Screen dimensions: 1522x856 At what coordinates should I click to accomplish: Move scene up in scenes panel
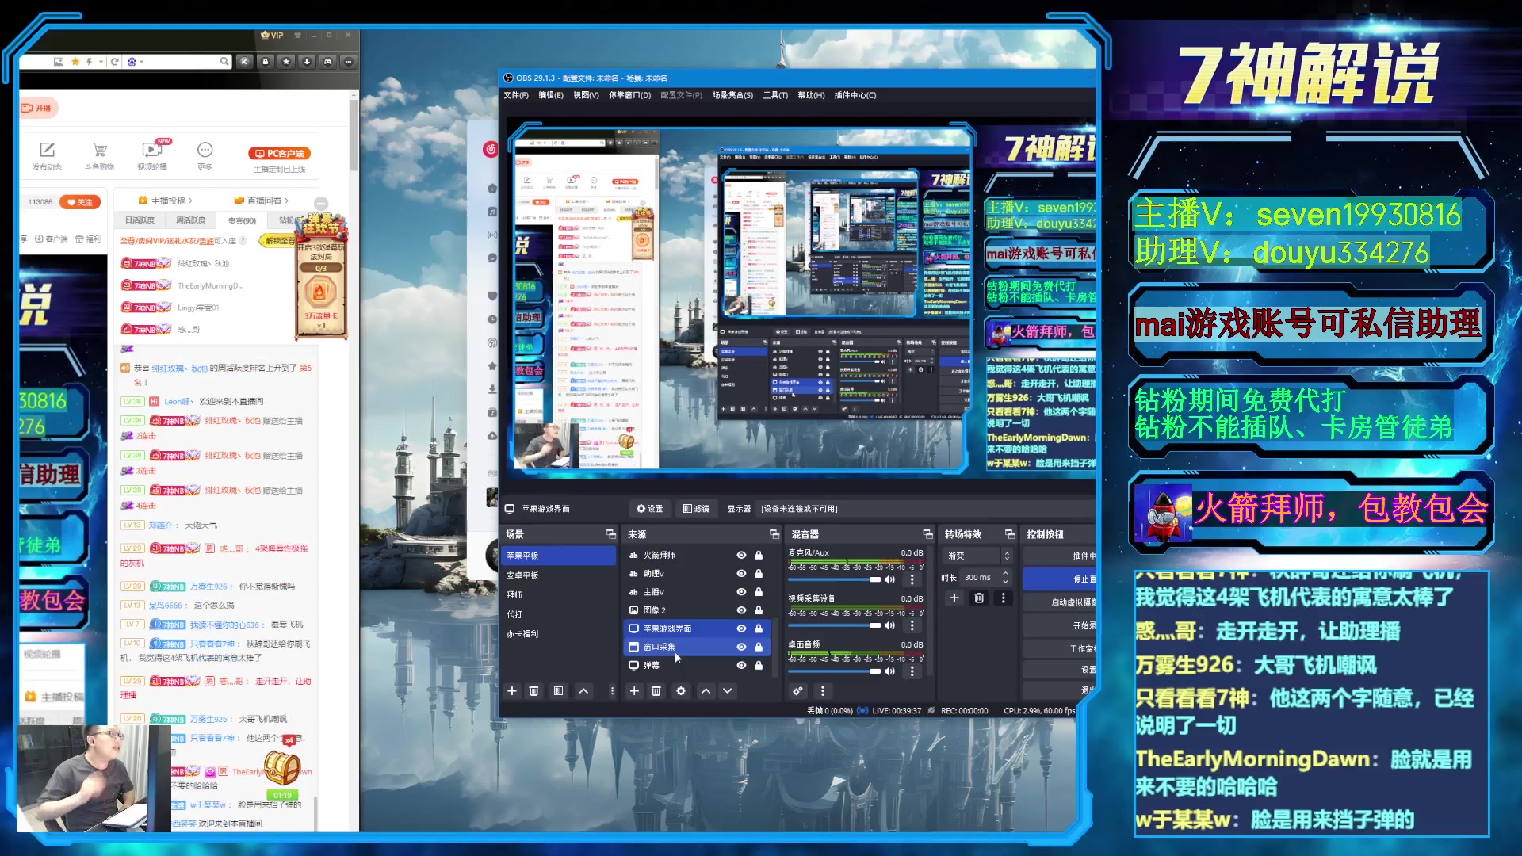pos(583,691)
